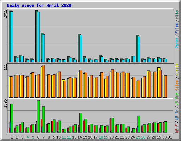181x141 pixels.
Task: Click the "kB Out" legend label
Action: [x=177, y=99]
